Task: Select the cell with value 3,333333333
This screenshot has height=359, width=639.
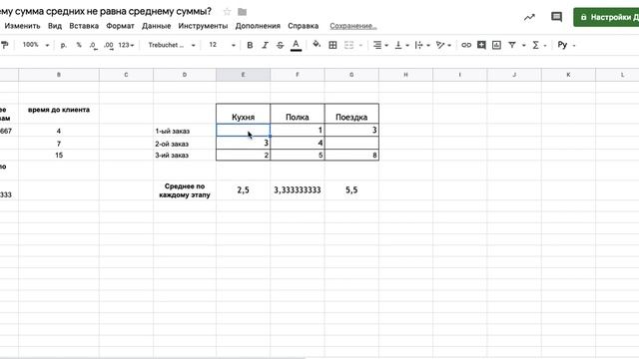Action: click(298, 190)
